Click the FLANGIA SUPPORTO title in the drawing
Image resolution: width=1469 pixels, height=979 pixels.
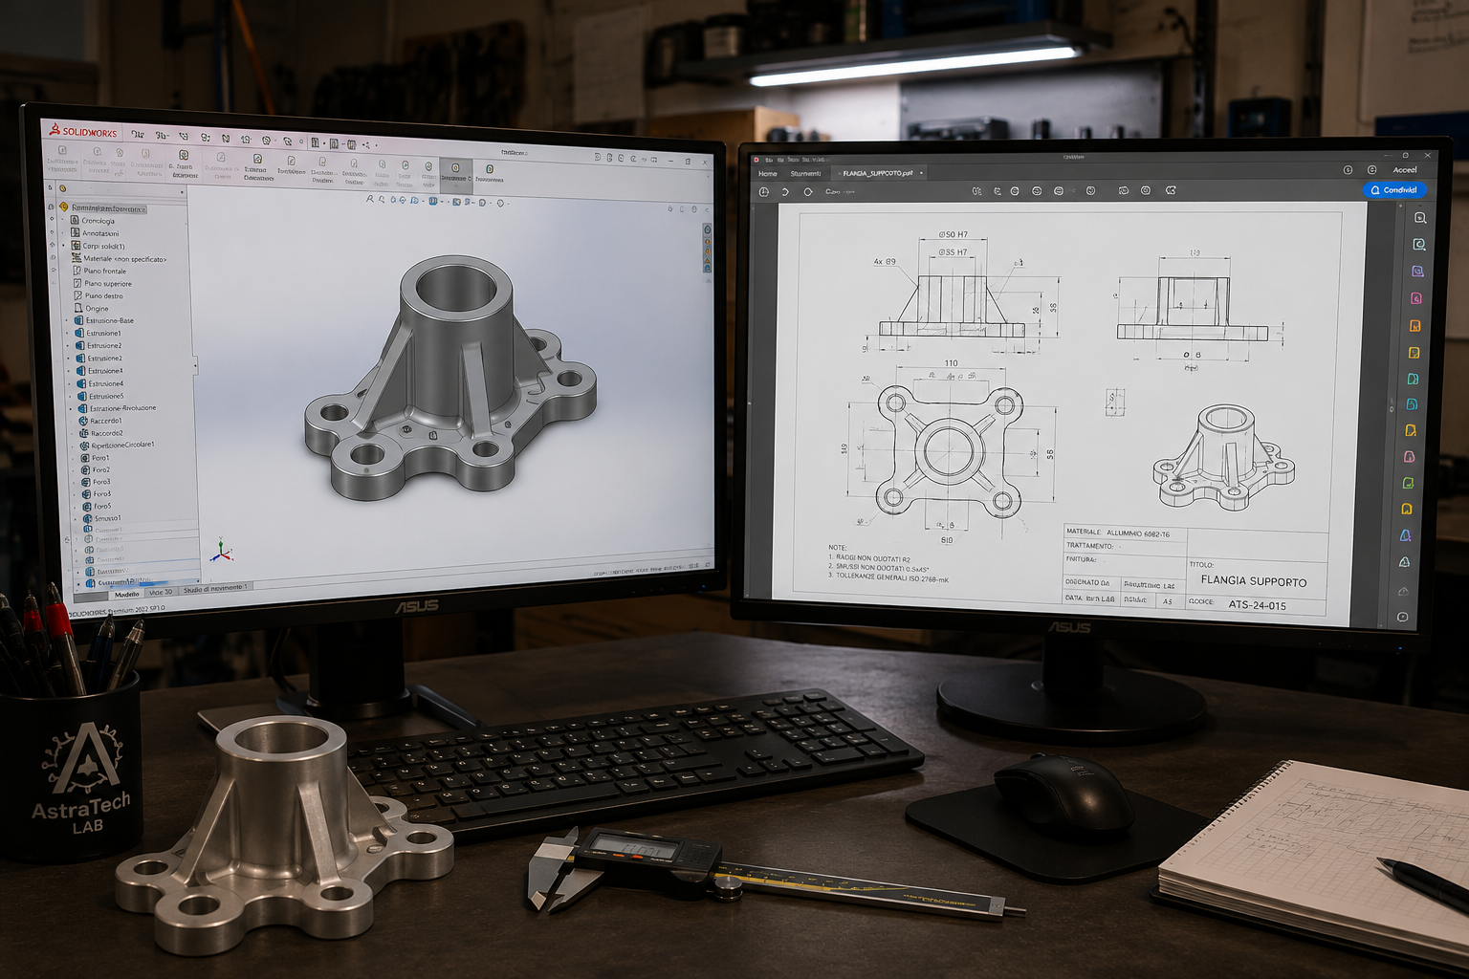click(x=1253, y=581)
